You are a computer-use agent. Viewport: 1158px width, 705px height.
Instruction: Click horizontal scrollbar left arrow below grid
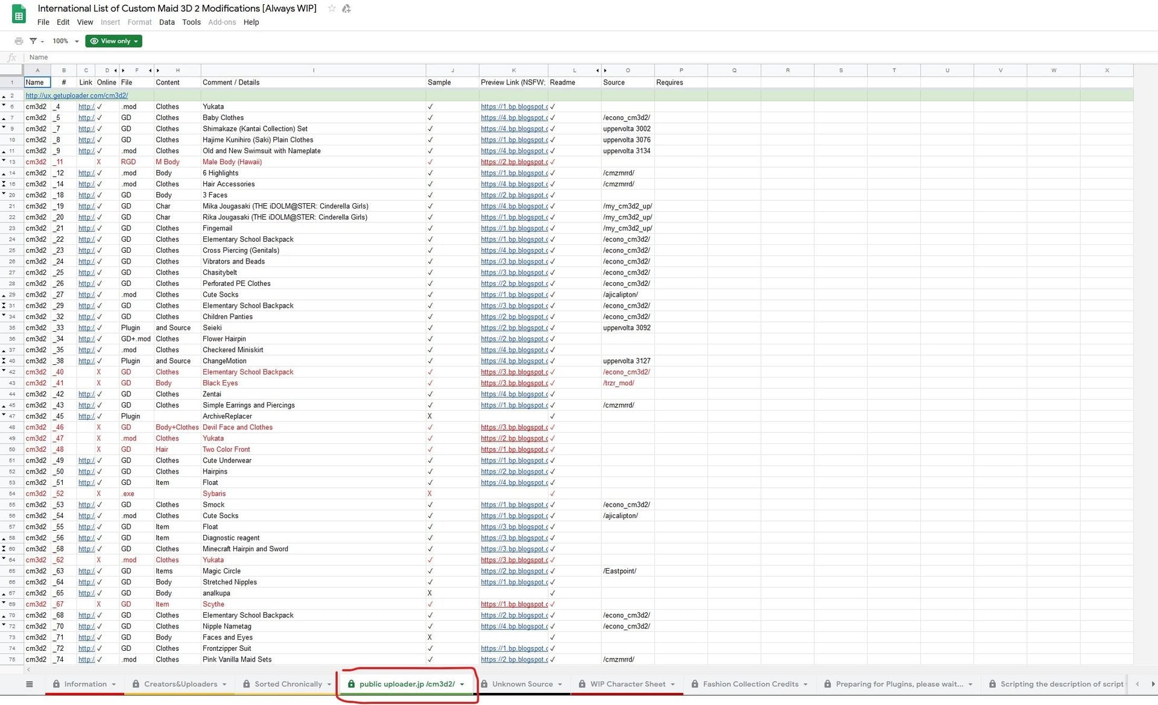tap(28, 669)
